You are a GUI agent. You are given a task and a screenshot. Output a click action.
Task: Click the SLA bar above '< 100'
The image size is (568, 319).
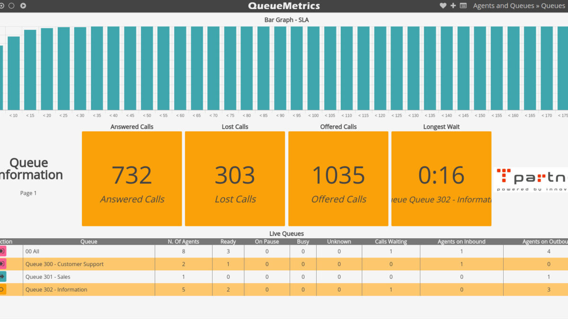point(313,68)
